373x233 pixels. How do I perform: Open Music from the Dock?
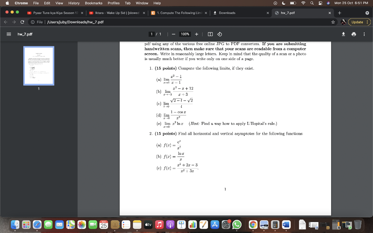(159, 224)
